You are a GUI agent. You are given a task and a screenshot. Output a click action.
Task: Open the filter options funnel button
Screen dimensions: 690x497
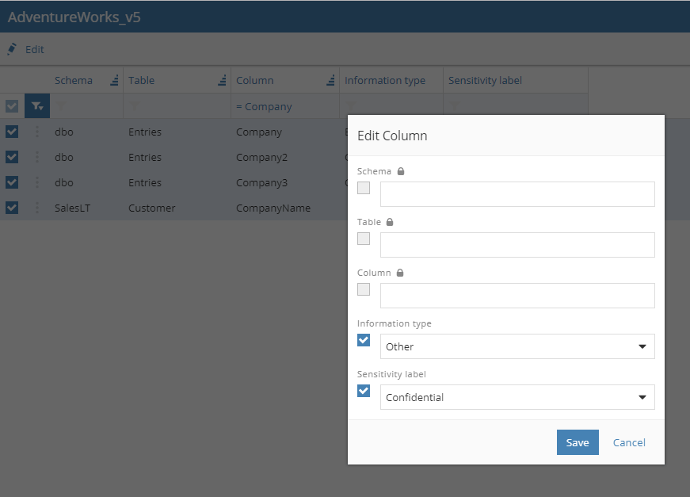coord(37,106)
